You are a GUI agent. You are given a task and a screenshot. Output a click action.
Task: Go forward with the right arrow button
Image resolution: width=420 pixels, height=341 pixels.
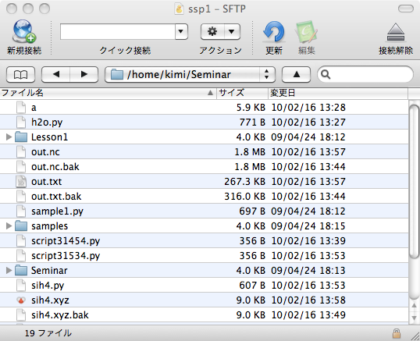coord(84,74)
